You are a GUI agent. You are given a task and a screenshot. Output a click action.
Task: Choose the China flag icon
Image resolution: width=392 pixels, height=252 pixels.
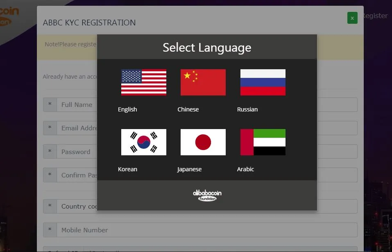[203, 82]
